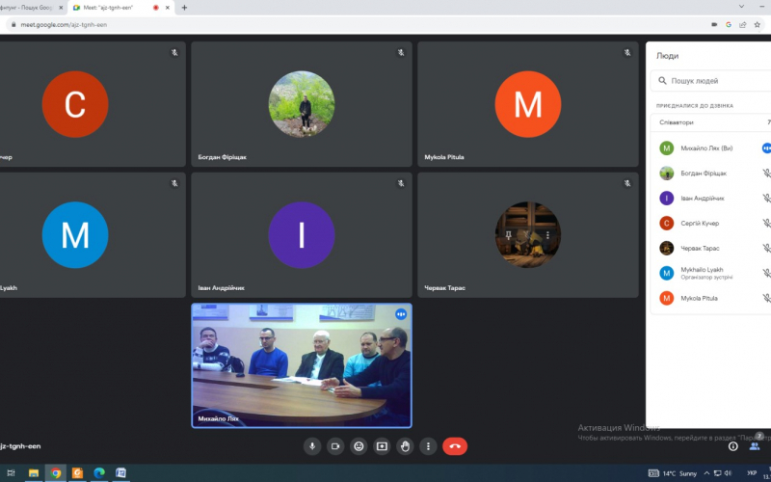Leave the call with the red hang-up button
Image resolution: width=771 pixels, height=482 pixels.
click(x=455, y=446)
